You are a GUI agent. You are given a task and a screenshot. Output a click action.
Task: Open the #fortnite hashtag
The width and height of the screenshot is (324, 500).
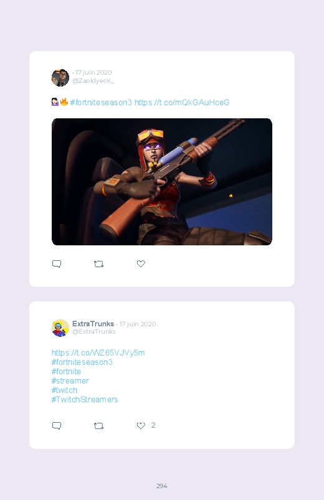coord(66,372)
